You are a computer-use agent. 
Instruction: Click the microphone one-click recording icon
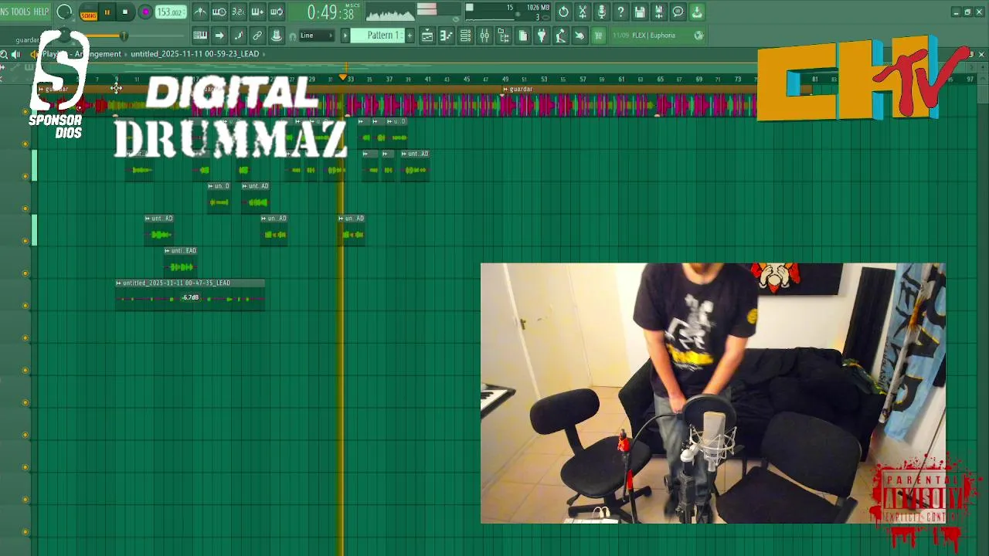(x=602, y=12)
